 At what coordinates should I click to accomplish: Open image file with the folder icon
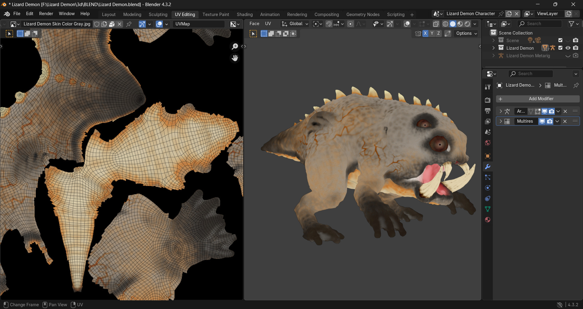tap(112, 24)
